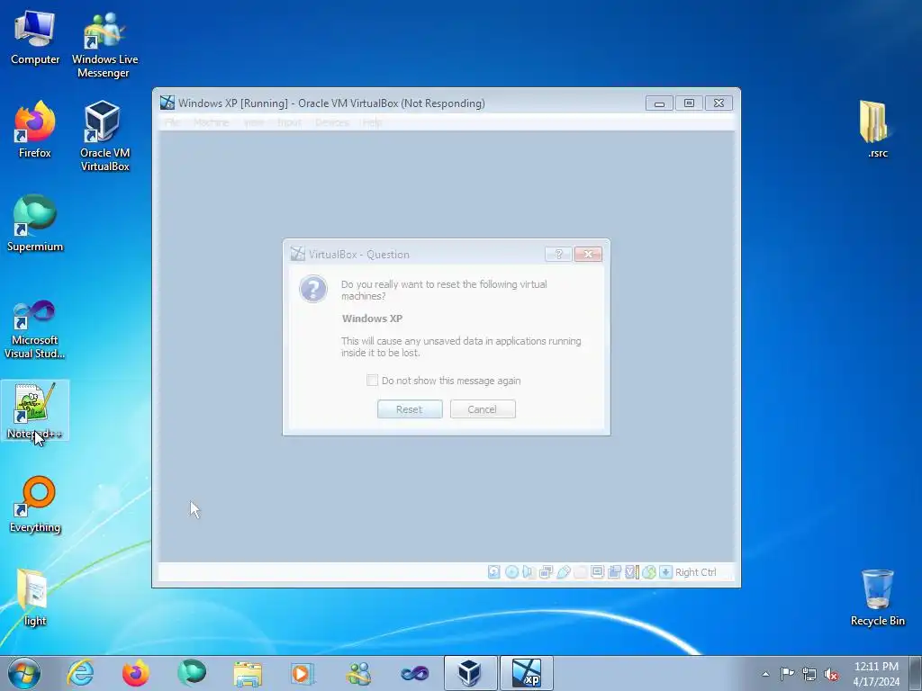The height and width of the screenshot is (691, 922).
Task: Click the 'Windows XP' VM name in dialog
Action: [372, 319]
